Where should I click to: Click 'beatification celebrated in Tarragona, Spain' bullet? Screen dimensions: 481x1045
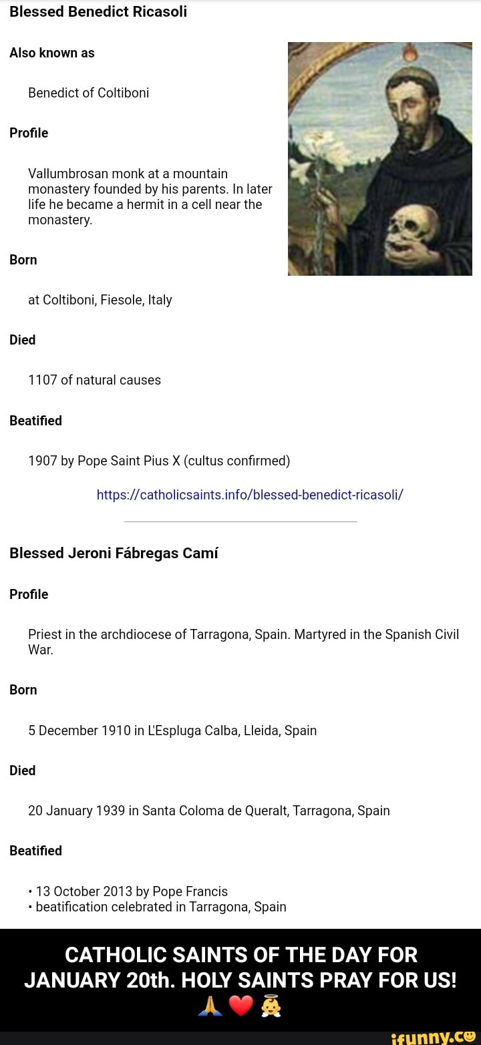coord(160,907)
